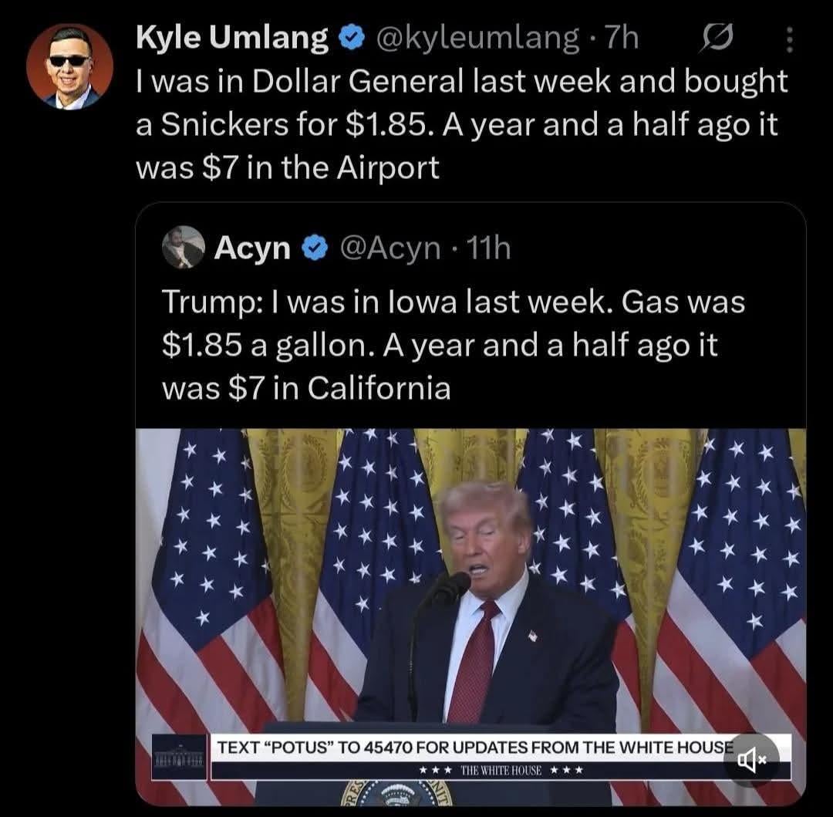Click "THE WHITE HOUSE" starred caption strip

tap(501, 770)
